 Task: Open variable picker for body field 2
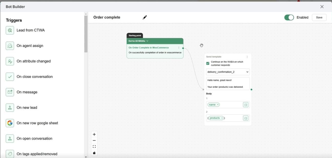246,118
